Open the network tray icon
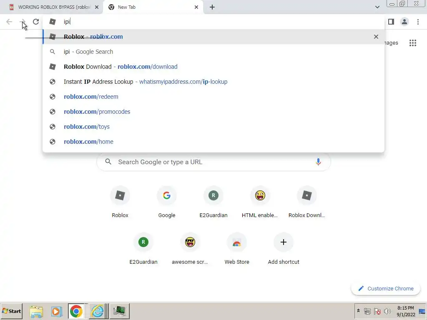This screenshot has width=427, height=320. pyautogui.click(x=367, y=311)
